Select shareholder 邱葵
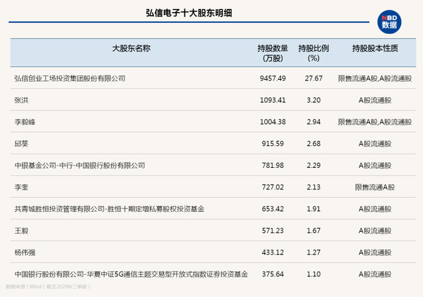The image size is (423, 297). (21, 144)
